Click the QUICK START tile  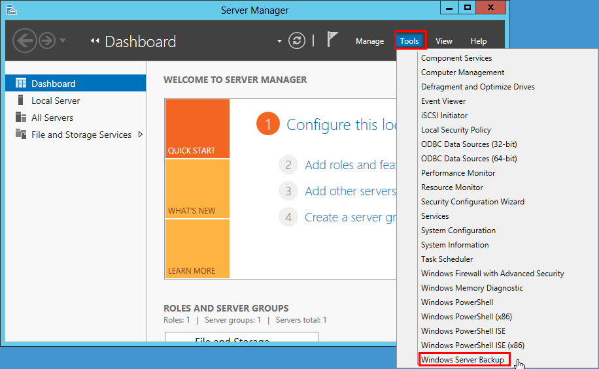[x=197, y=129]
